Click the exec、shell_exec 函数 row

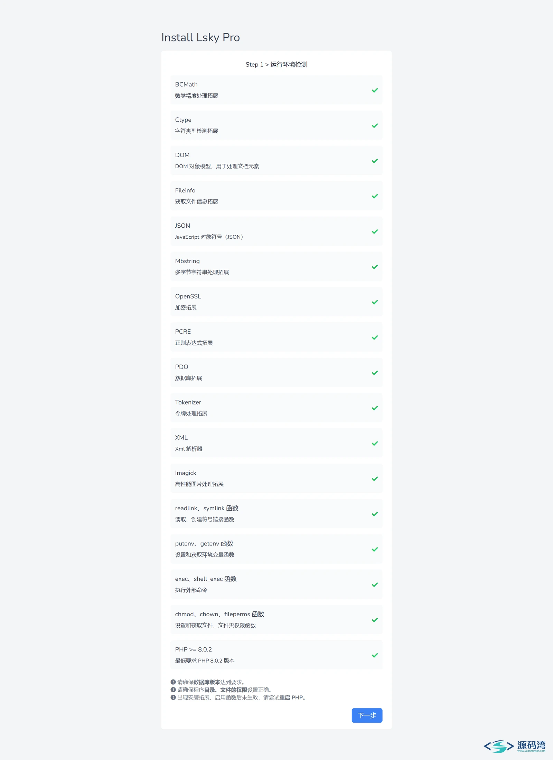pos(276,584)
